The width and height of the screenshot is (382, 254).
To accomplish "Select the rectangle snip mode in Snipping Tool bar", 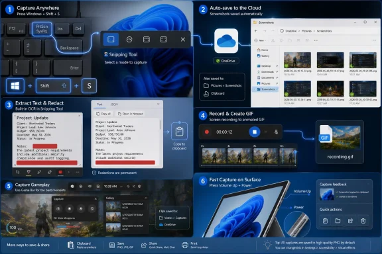I will (x=111, y=40).
